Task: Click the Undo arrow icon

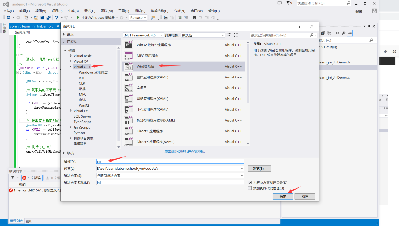Action: [56, 17]
